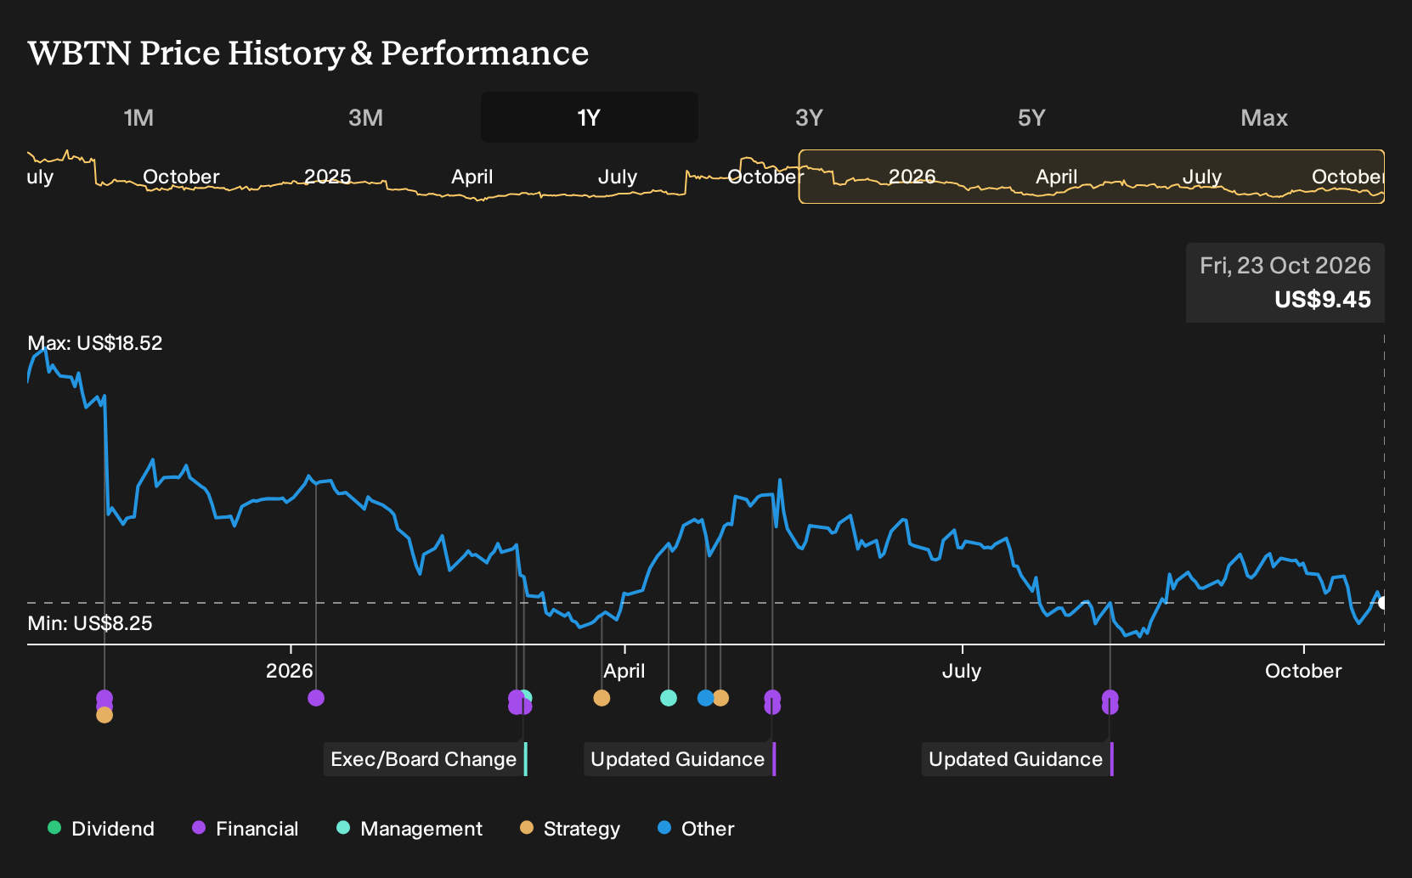Open the Updated Guidance label near April

(x=680, y=759)
